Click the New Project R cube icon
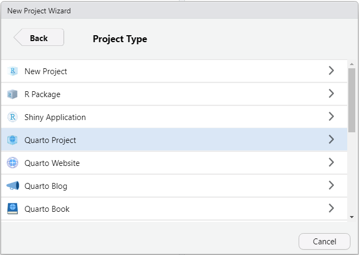This screenshot has height=255, width=359. click(13, 71)
